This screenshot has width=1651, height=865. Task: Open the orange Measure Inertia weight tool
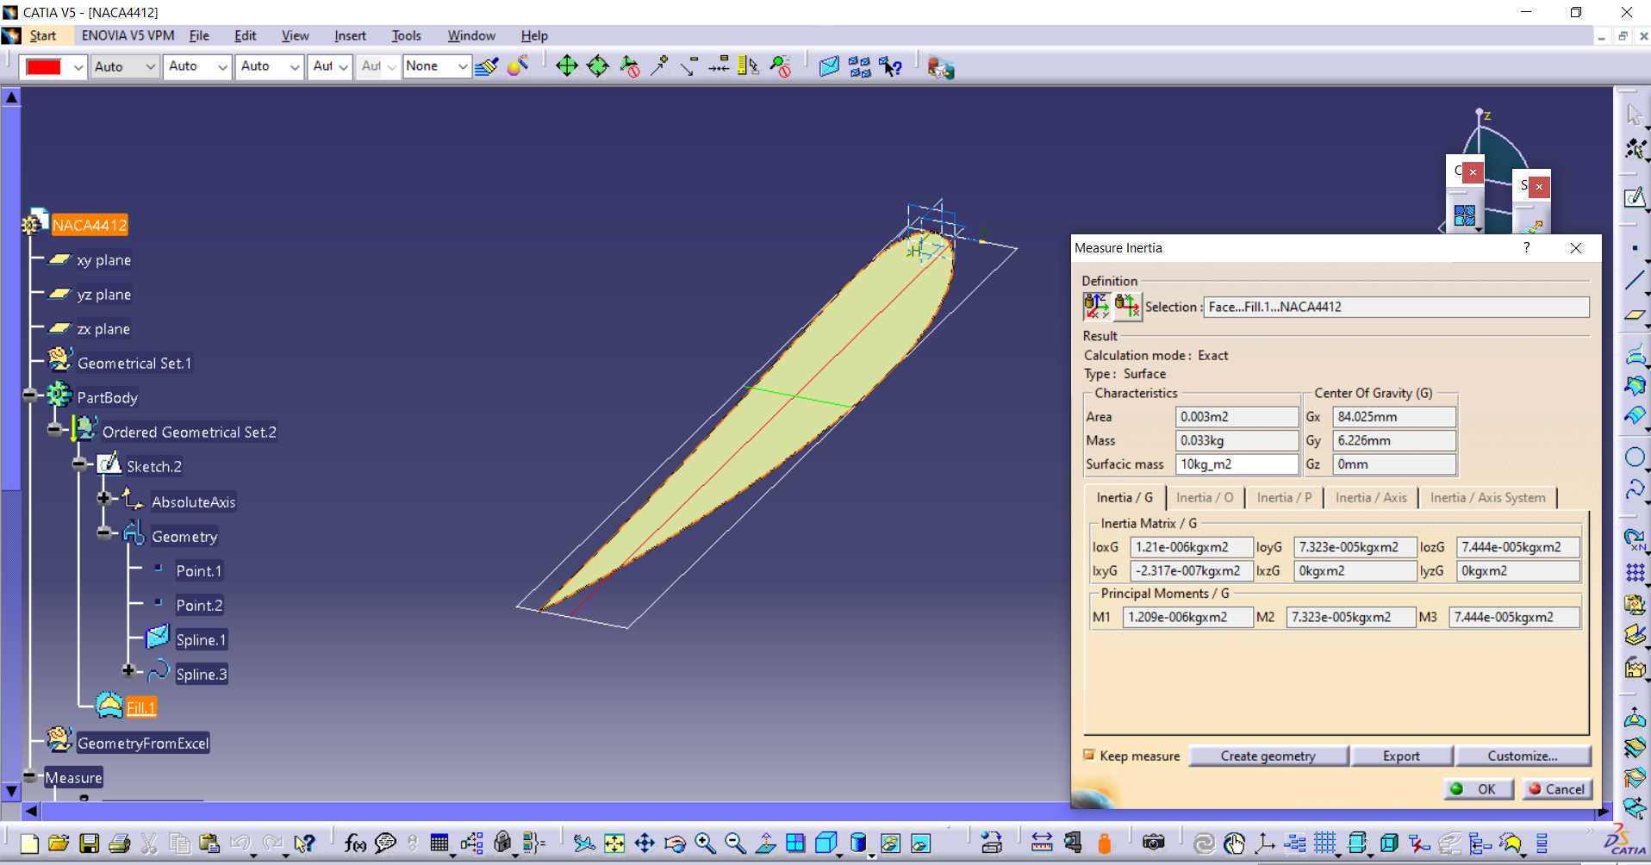[1104, 843]
